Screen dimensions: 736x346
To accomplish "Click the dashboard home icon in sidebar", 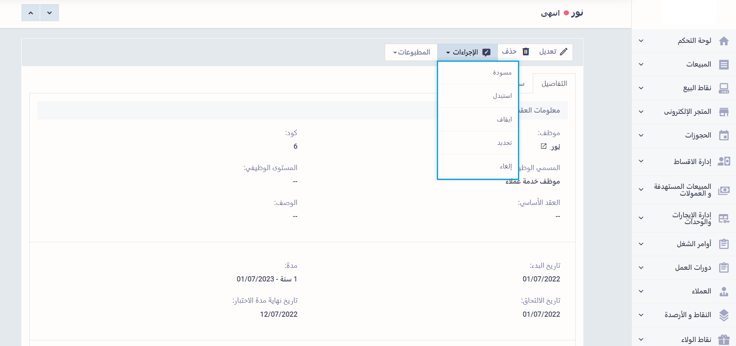I will point(724,41).
